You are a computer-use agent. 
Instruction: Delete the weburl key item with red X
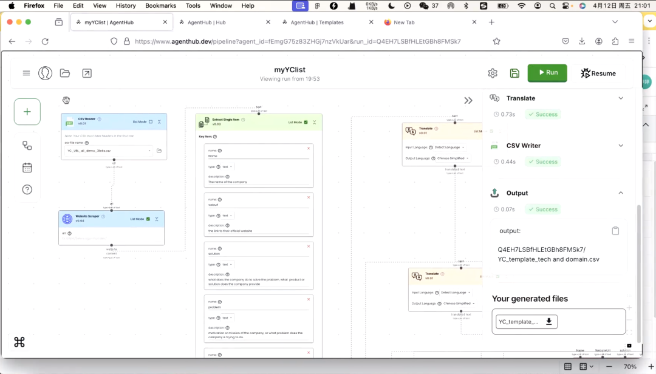309,197
